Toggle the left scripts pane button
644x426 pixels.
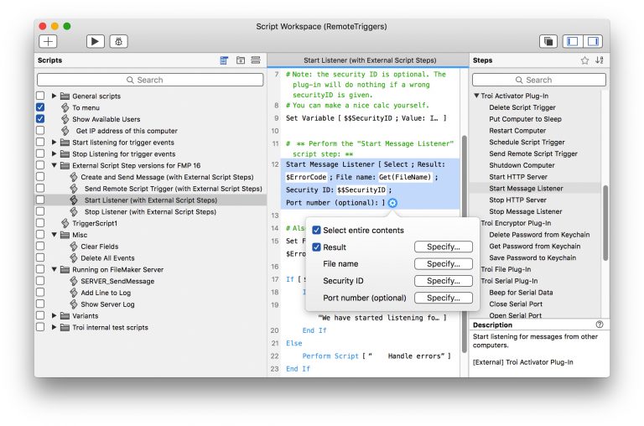click(573, 41)
